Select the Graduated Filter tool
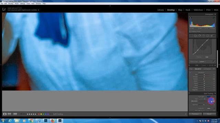Image resolution: width=220 pixels, height=123 pixels. click(203, 36)
